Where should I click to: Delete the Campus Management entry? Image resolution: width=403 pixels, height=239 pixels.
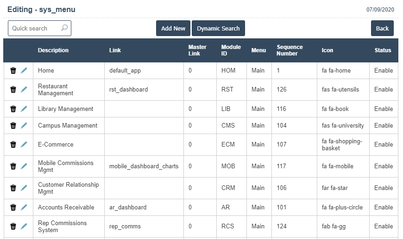(x=13, y=126)
